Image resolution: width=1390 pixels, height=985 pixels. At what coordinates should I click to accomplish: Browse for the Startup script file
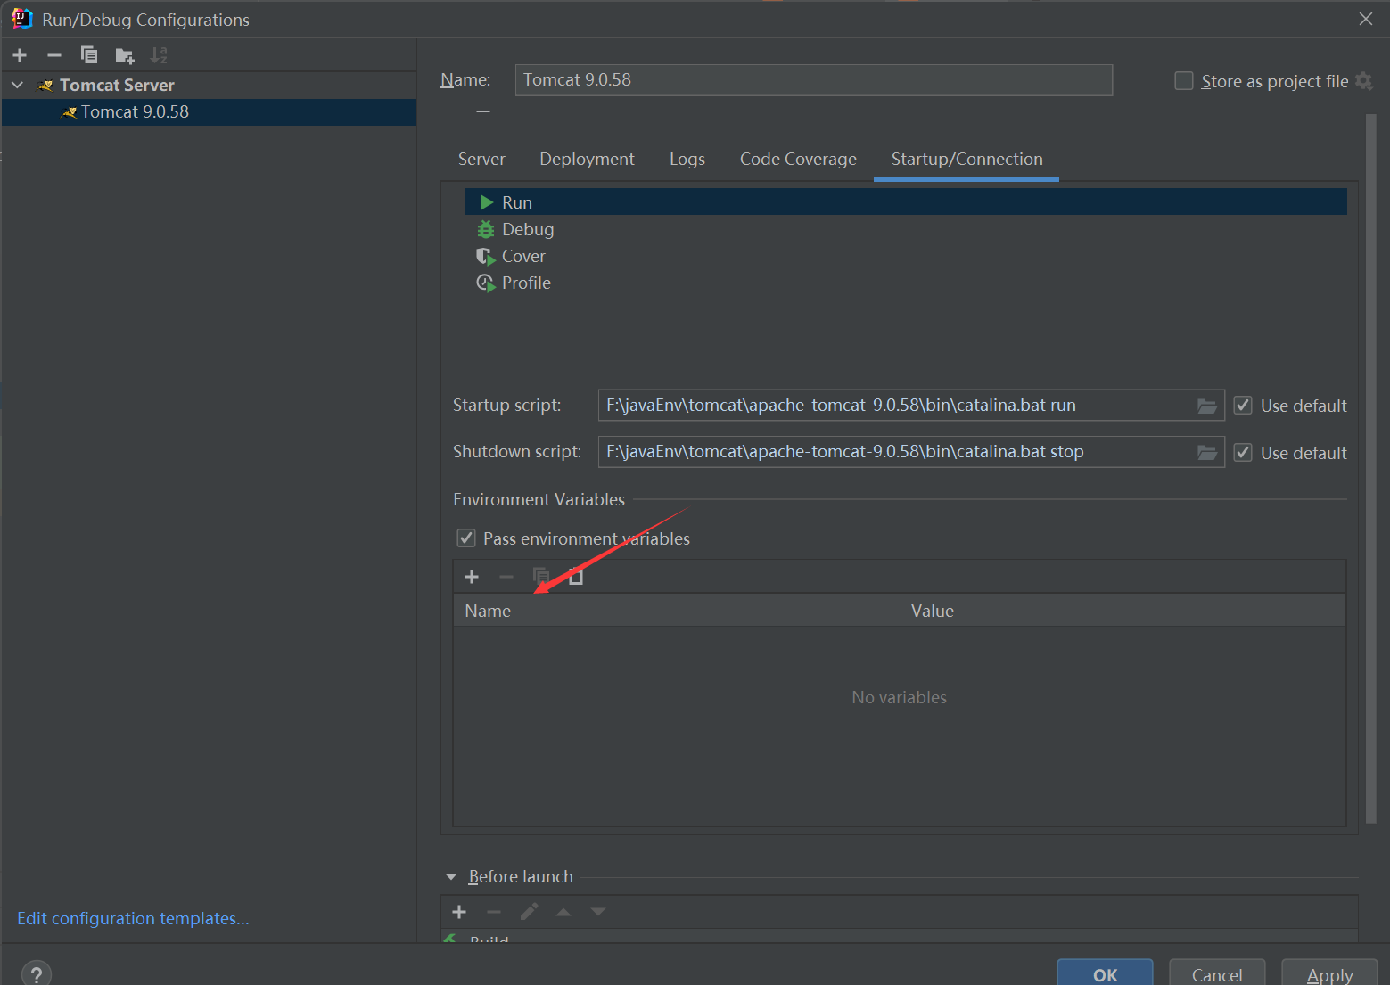click(1207, 406)
